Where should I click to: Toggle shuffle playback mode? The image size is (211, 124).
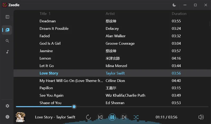coord(136,117)
